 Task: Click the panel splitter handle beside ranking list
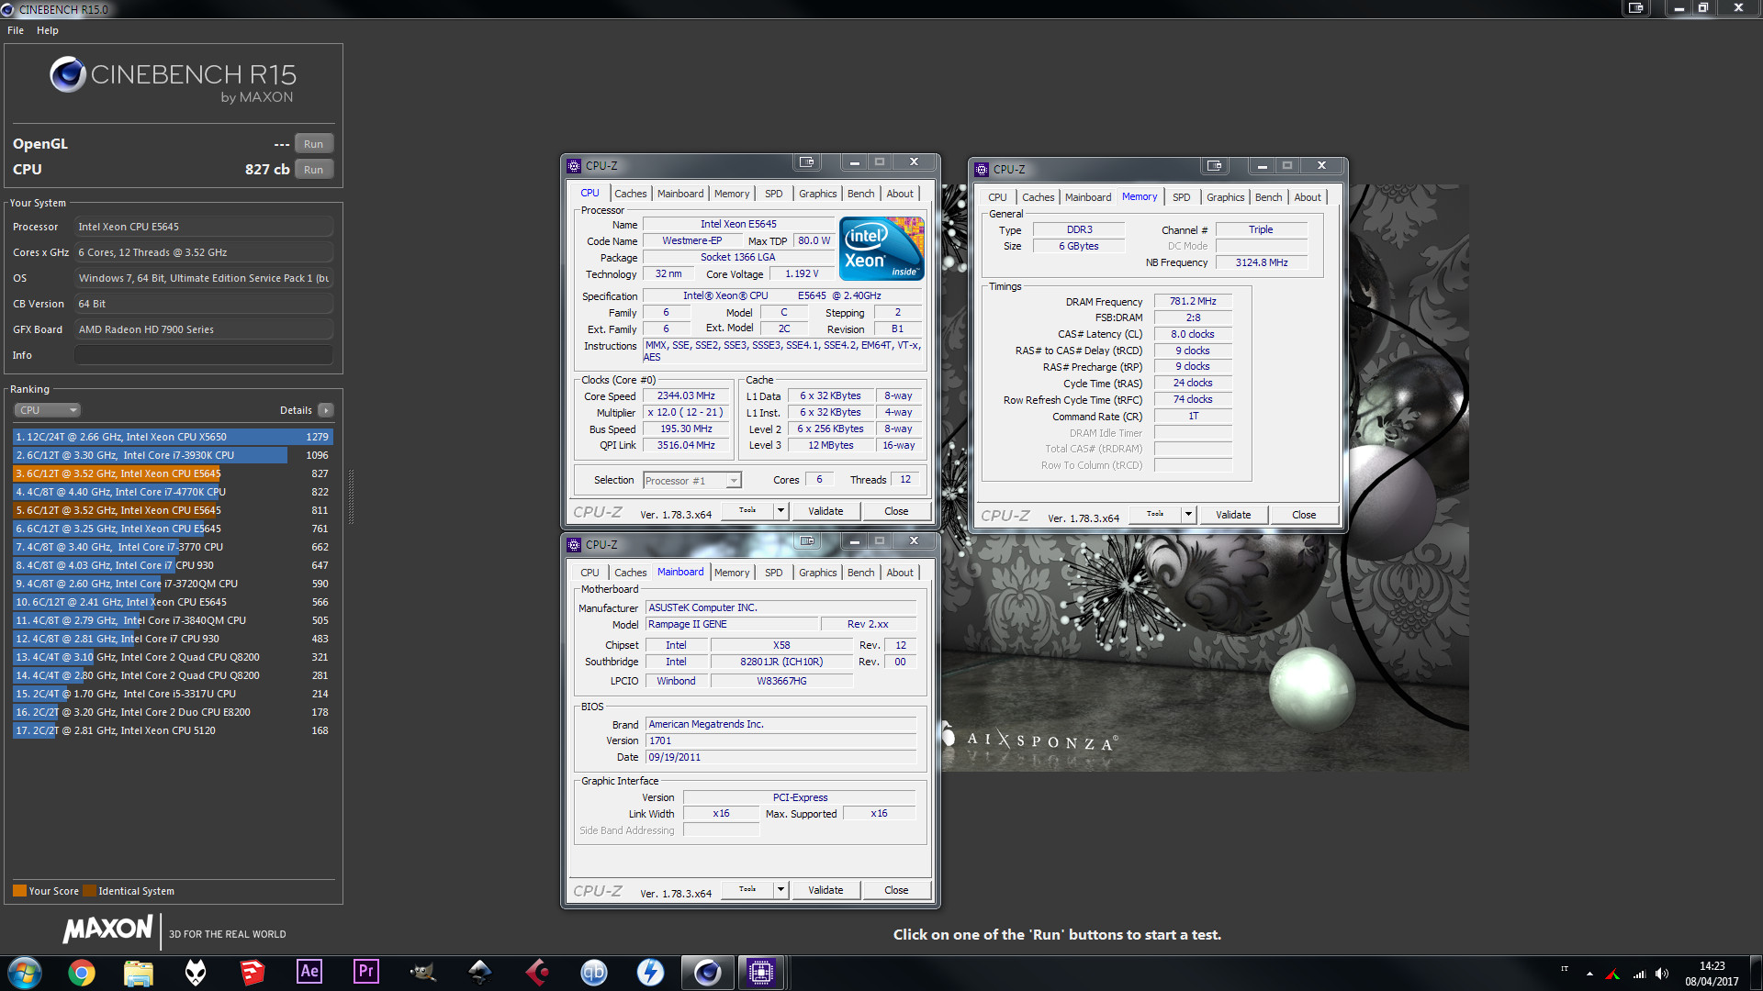(x=351, y=497)
